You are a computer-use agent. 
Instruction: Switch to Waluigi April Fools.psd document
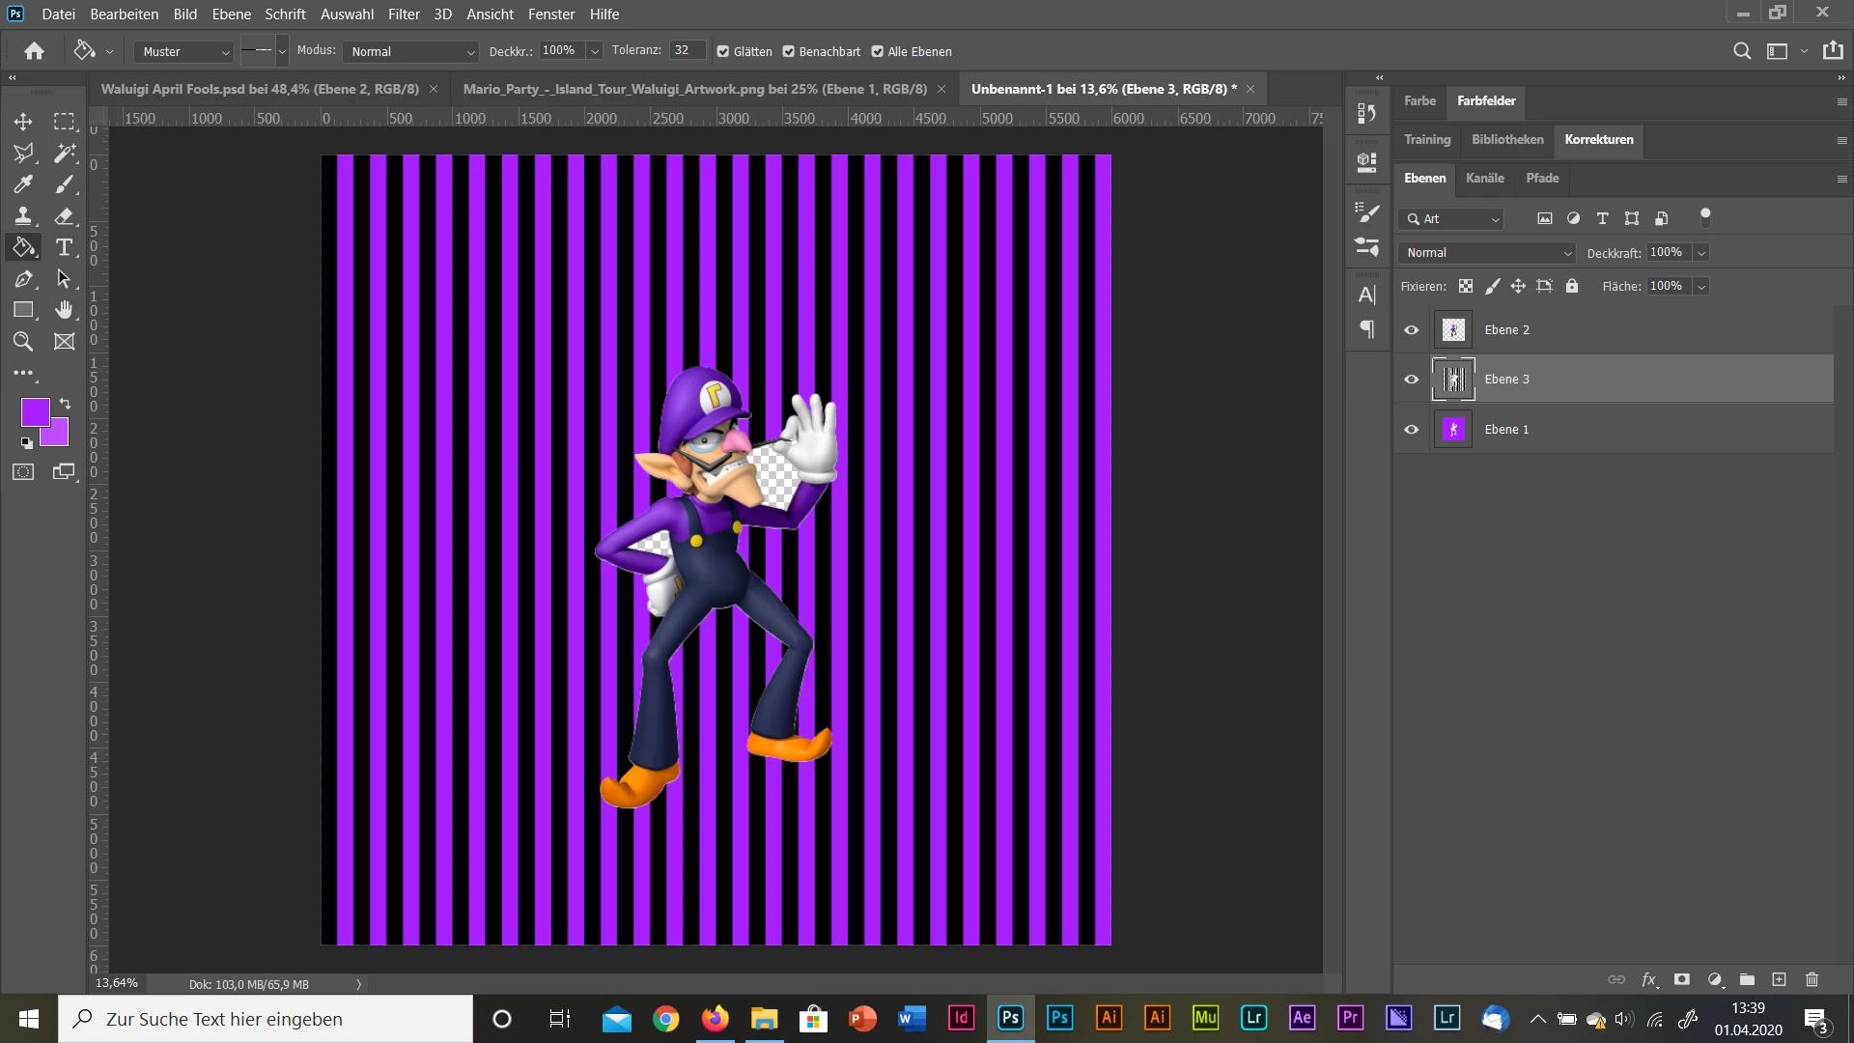260,89
